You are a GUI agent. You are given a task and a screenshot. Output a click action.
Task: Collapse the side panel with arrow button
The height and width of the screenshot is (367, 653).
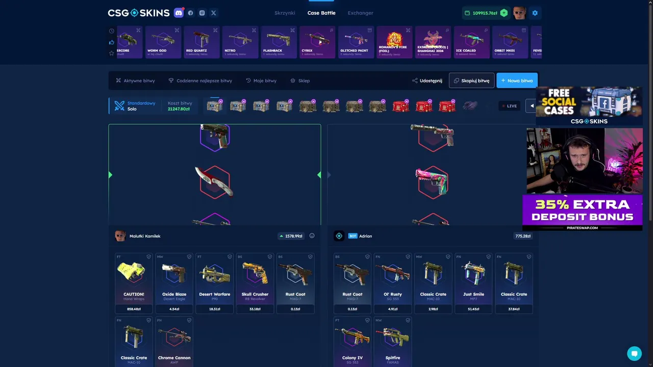pos(531,106)
